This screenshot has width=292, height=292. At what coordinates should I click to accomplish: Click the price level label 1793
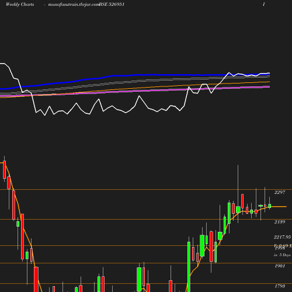280,286
